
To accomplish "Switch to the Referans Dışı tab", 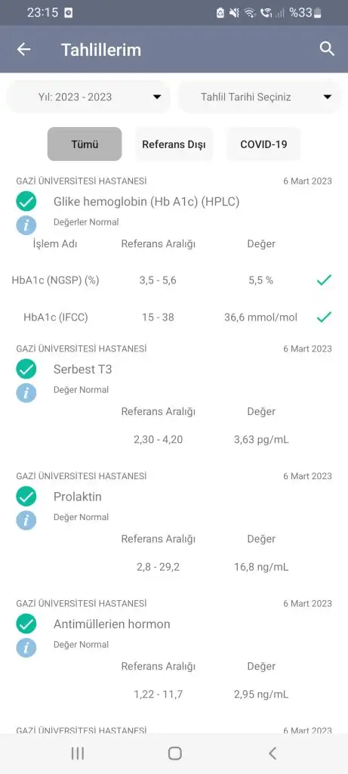I will tap(174, 144).
